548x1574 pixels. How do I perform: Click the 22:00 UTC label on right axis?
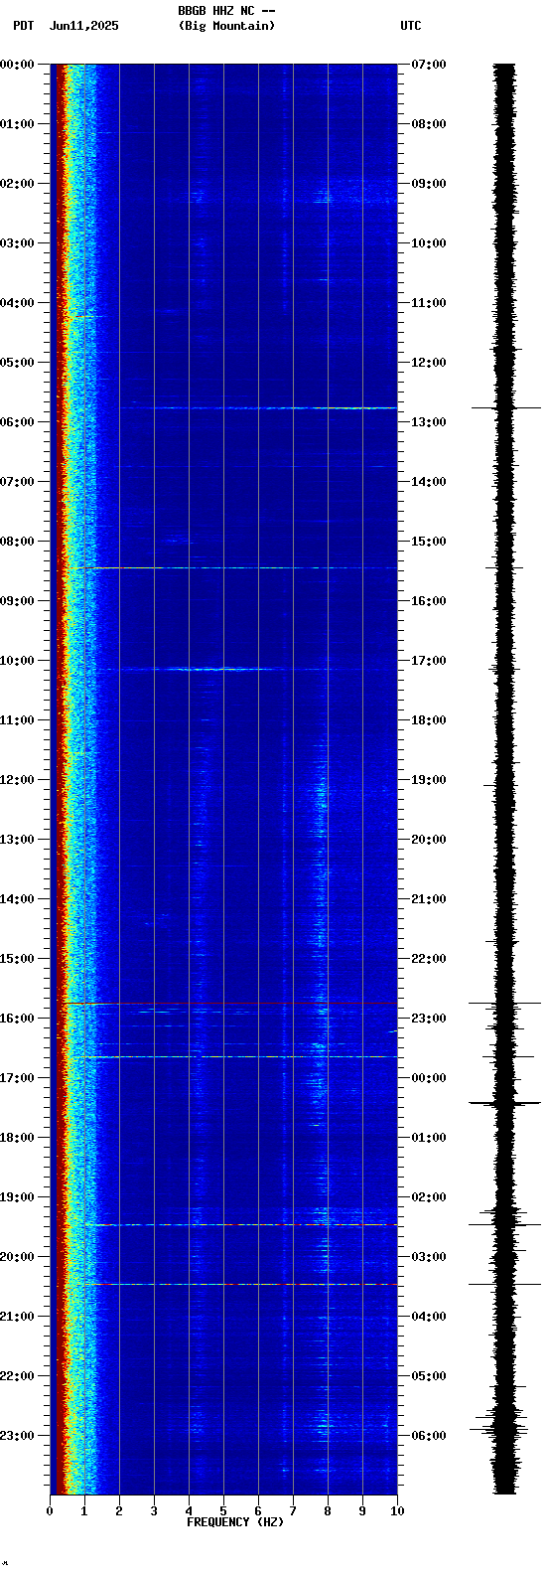(x=429, y=959)
